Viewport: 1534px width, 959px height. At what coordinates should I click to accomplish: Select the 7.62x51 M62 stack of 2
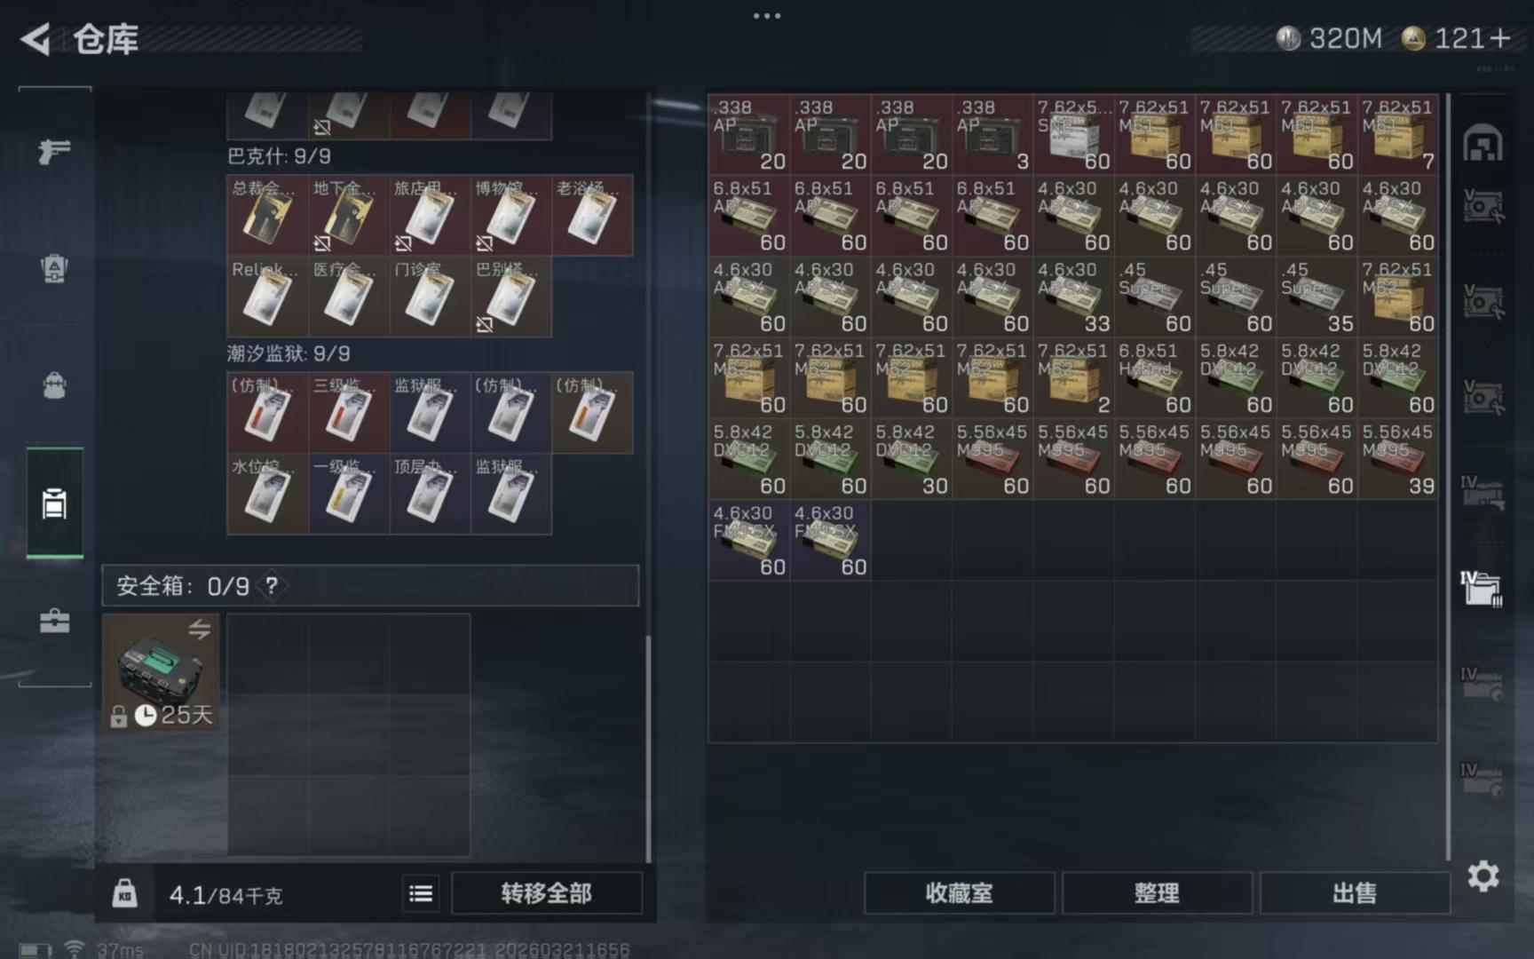point(1074,377)
